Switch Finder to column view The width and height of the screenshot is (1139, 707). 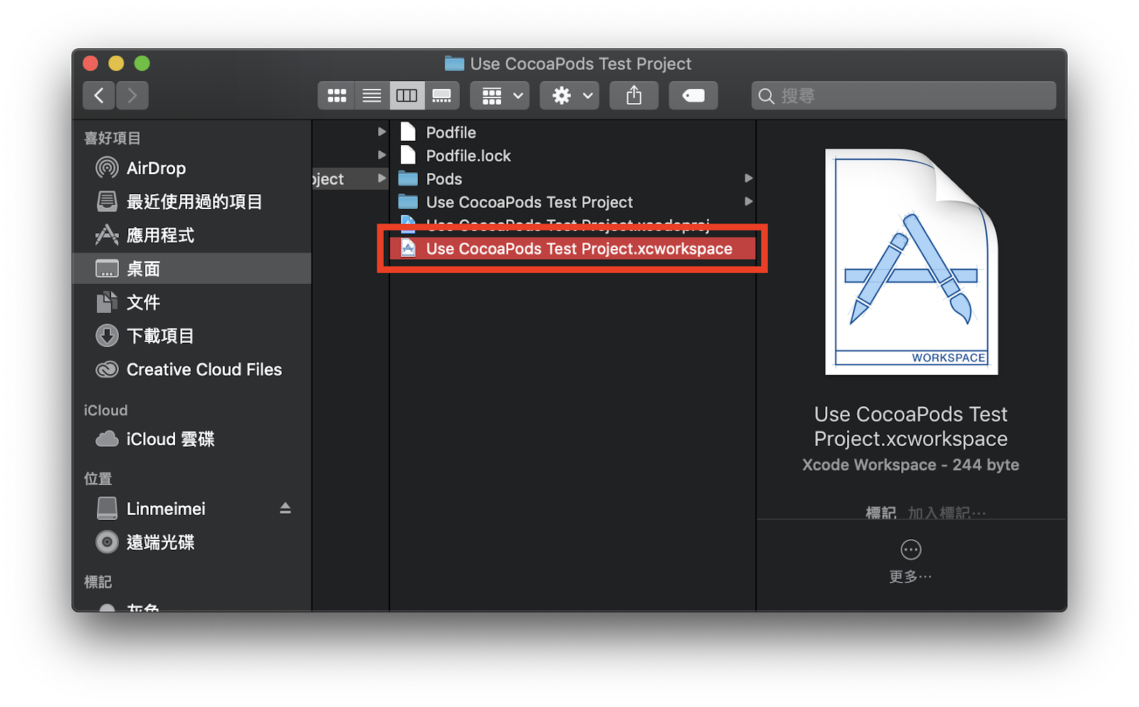[406, 95]
